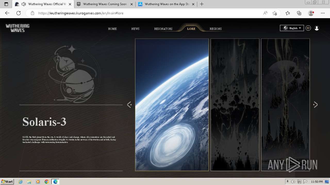Open the tab actions menu icon
Image resolution: width=330 pixels, height=185 pixels.
6,4
